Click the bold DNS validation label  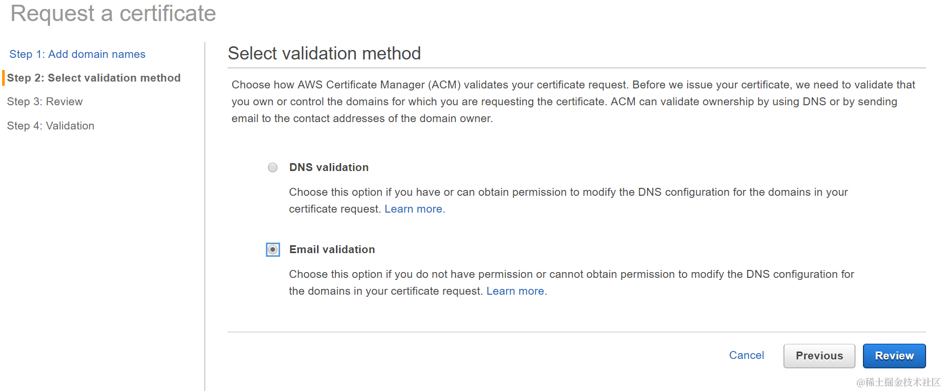329,167
